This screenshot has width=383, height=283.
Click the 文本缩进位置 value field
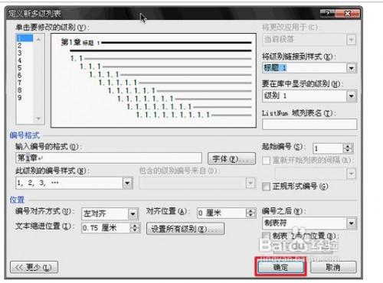click(106, 228)
